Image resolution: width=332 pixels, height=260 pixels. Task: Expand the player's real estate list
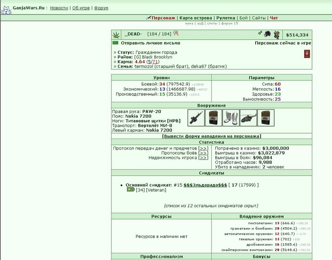tap(203, 157)
